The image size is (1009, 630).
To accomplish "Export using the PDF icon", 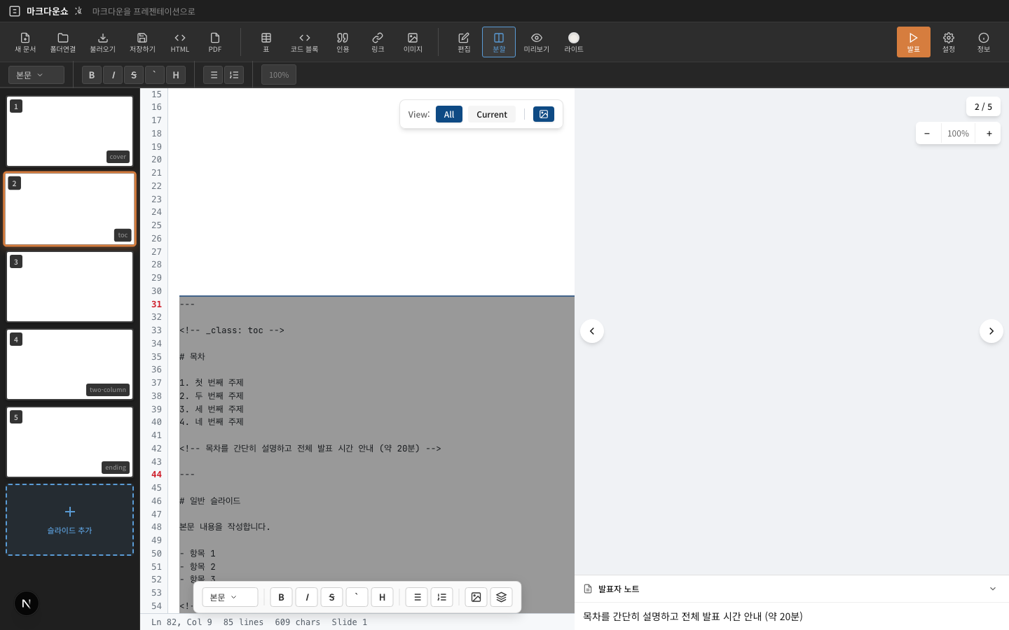I will (x=214, y=42).
